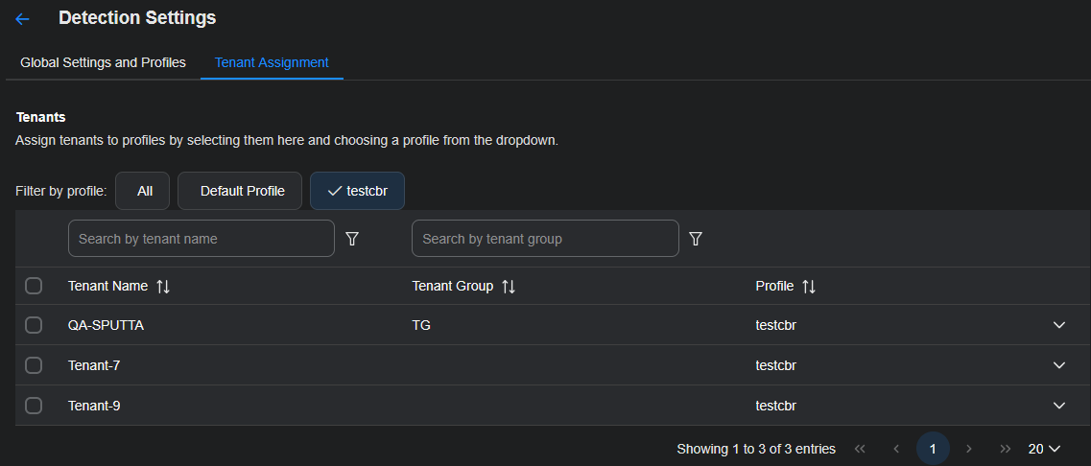
Task: Expand the profile dropdown for QA-SPUTTA
Action: [x=1059, y=325]
